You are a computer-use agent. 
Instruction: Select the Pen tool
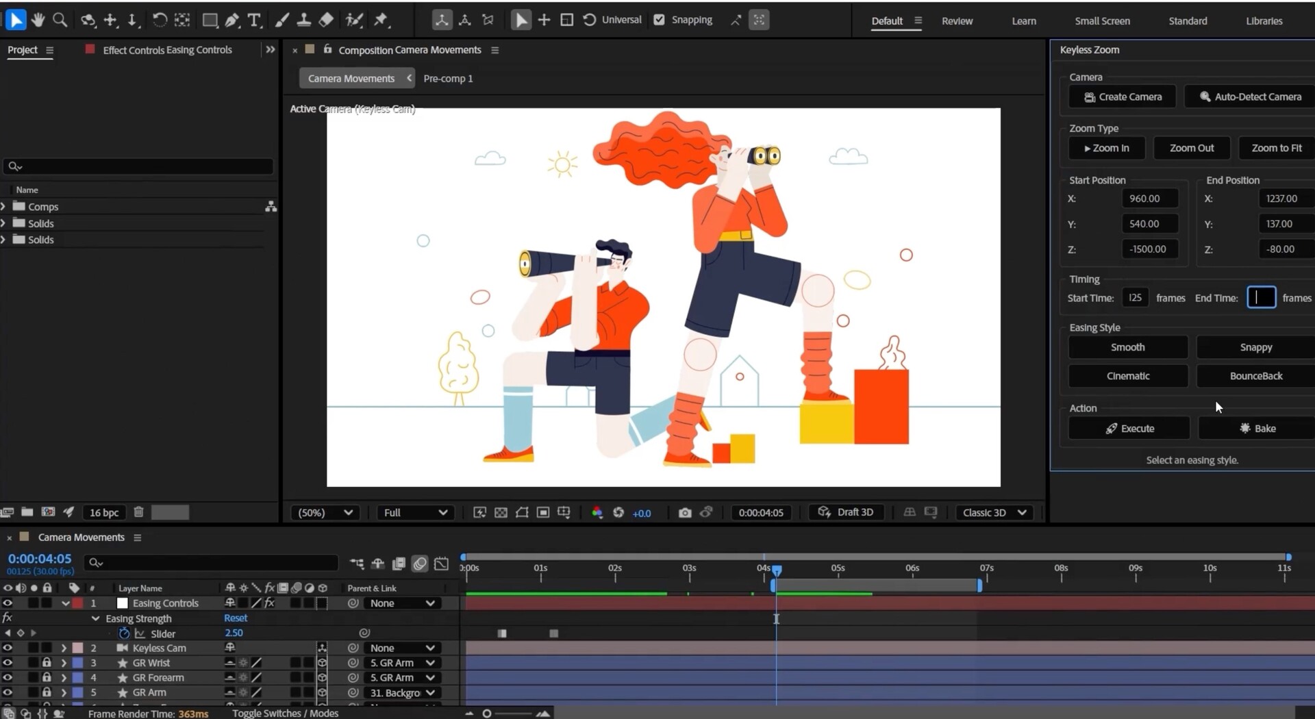click(x=232, y=20)
